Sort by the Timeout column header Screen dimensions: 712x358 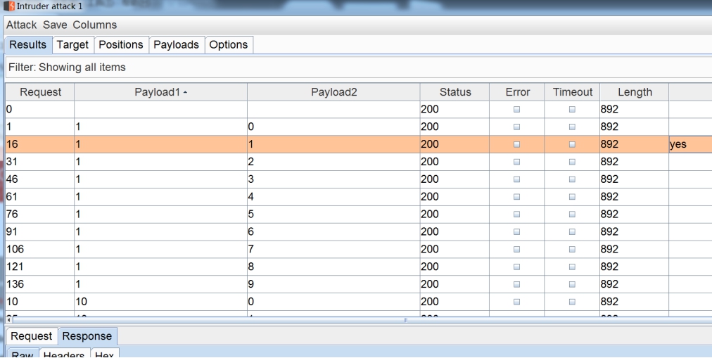pos(573,92)
